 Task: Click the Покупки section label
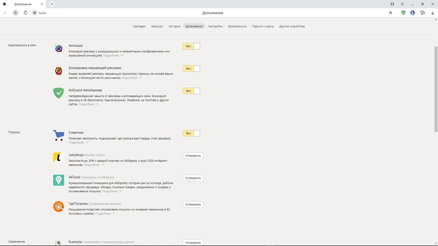coord(14,132)
